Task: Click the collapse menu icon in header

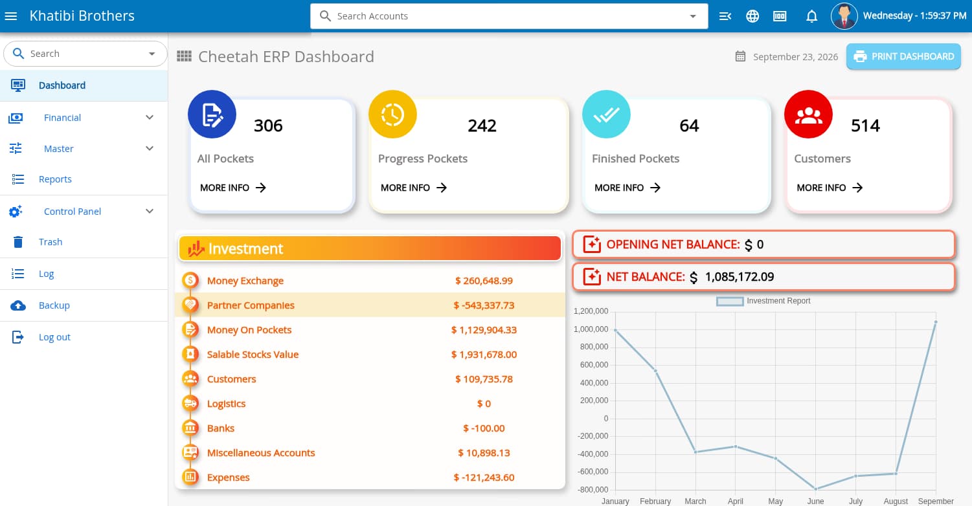Action: point(725,16)
